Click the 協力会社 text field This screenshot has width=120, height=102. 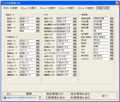click(x=101, y=56)
